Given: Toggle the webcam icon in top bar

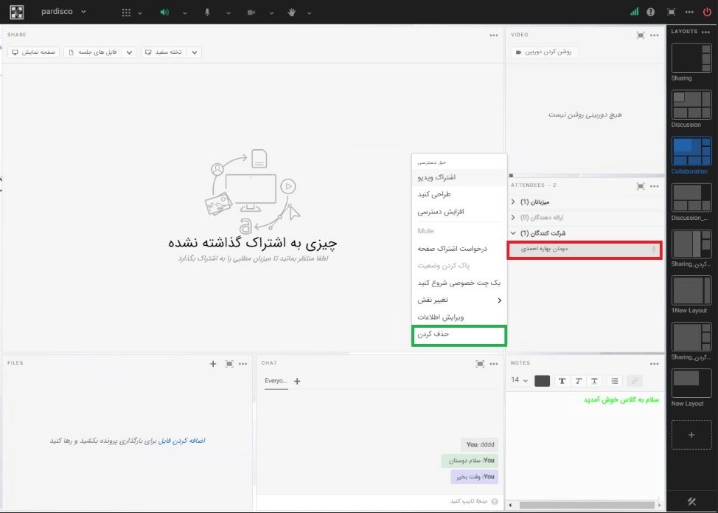Looking at the screenshot, I should click(x=251, y=13).
